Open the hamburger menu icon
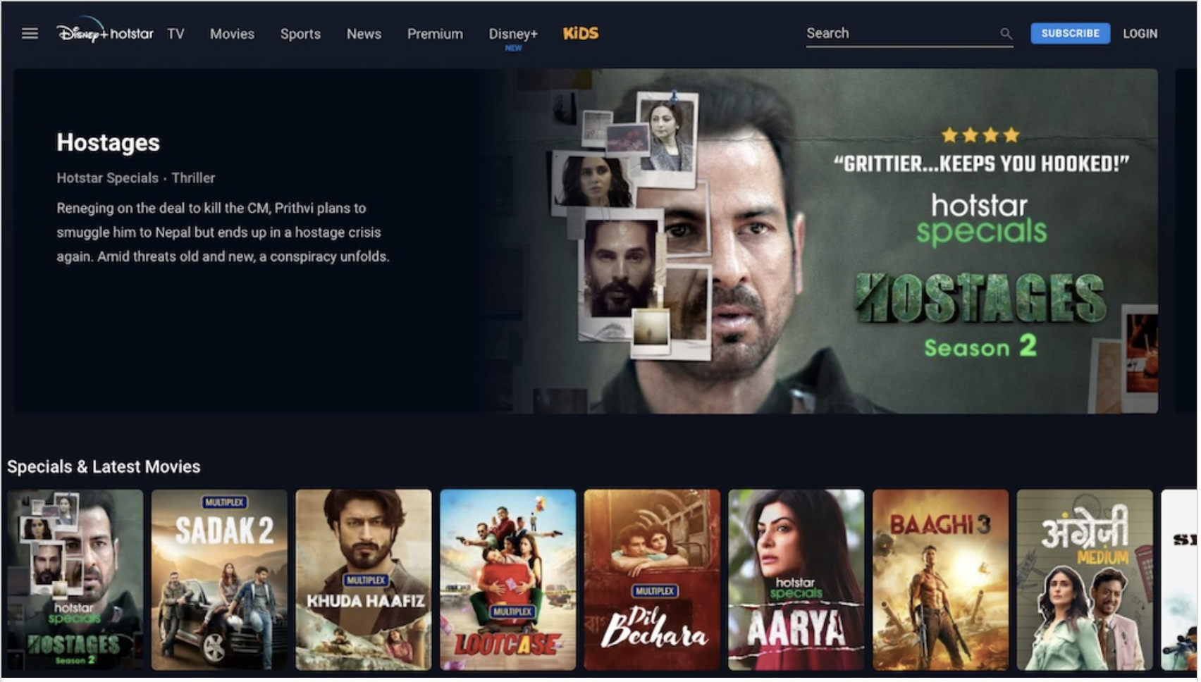This screenshot has height=682, width=1201. [x=30, y=34]
